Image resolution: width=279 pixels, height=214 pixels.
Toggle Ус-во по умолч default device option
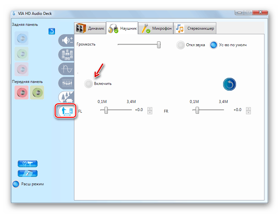coord(213,45)
